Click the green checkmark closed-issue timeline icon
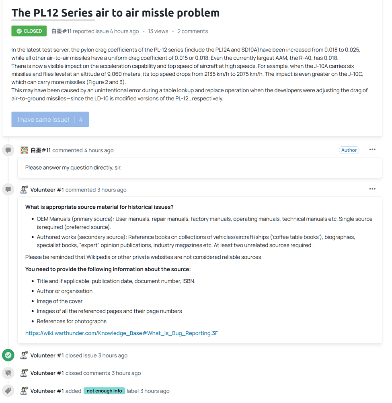This screenshot has height=403, width=392. pos(8,355)
